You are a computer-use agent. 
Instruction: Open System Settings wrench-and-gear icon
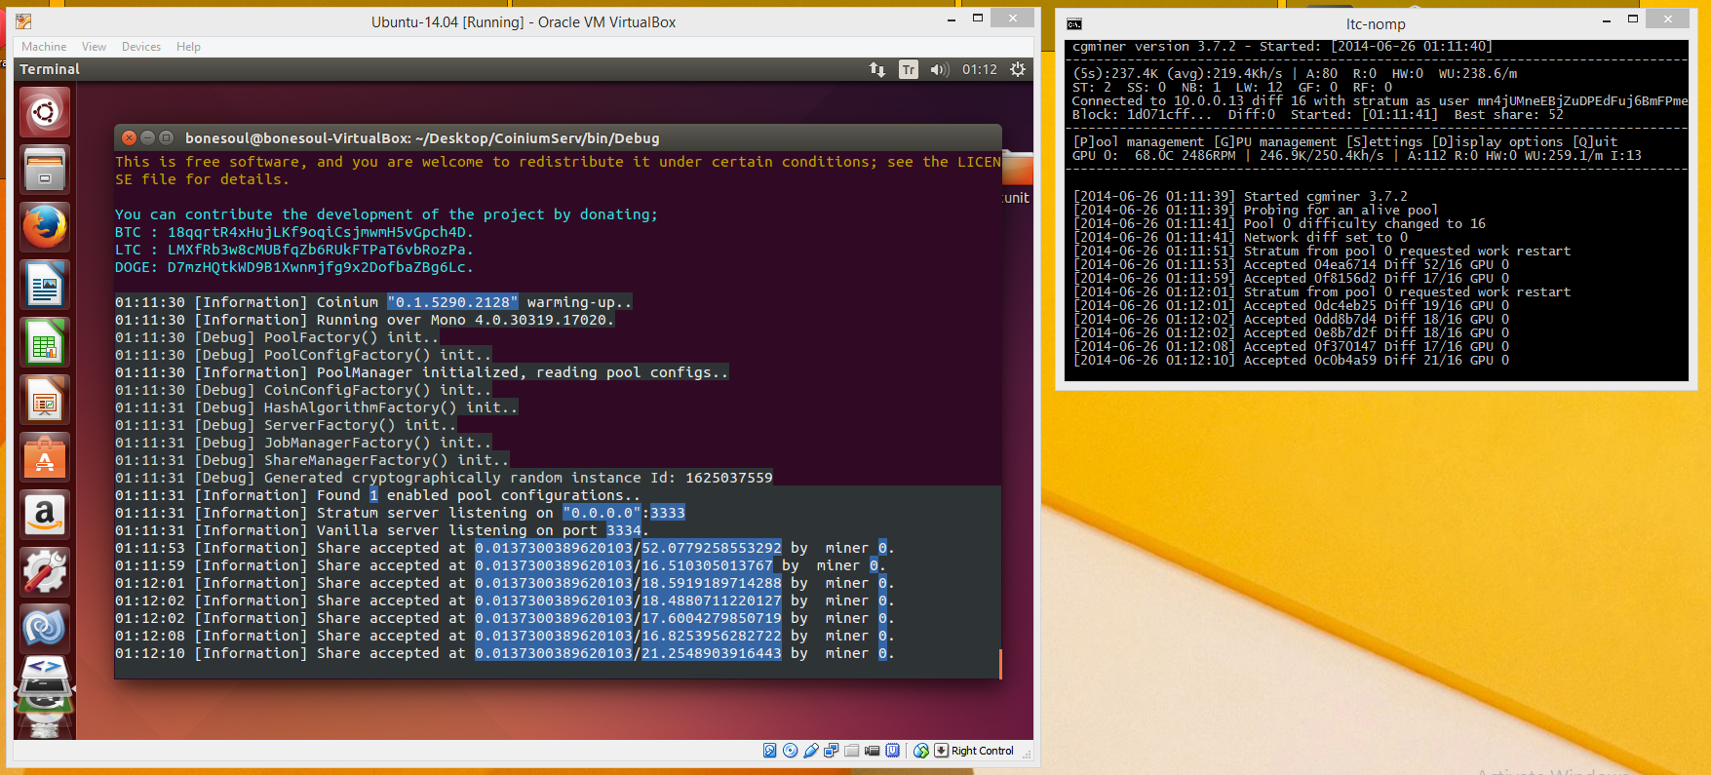pos(45,572)
